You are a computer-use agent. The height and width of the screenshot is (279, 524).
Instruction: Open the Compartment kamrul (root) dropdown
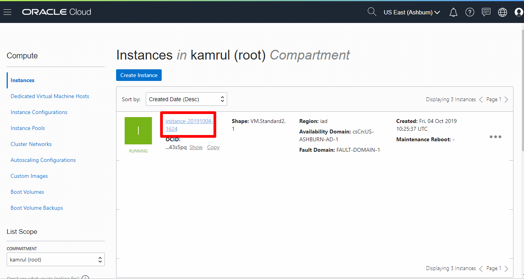56,260
